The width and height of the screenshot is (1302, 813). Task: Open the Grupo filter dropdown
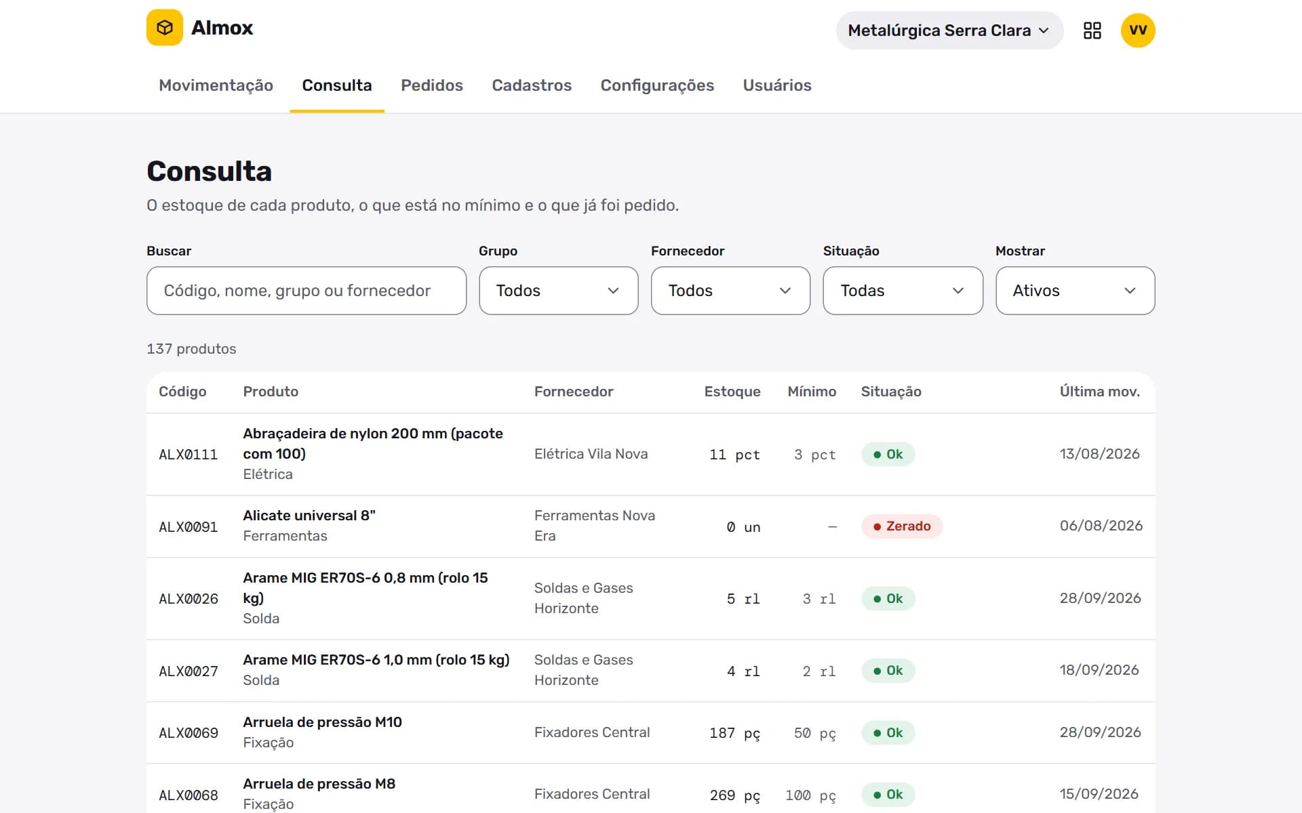(558, 291)
